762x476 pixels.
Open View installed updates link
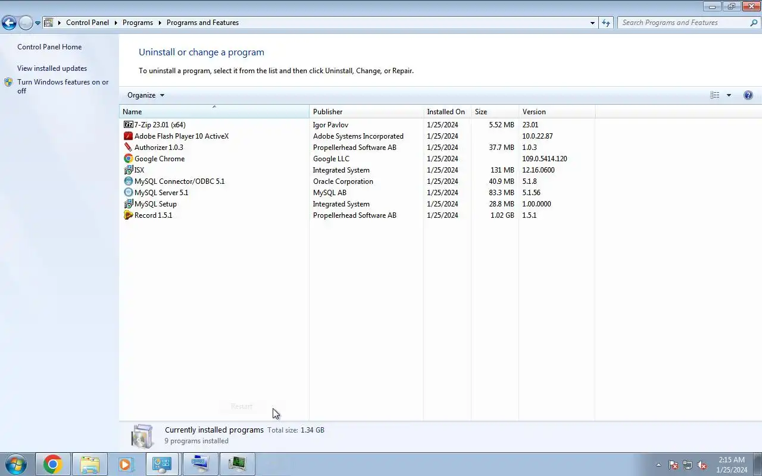[x=52, y=68]
